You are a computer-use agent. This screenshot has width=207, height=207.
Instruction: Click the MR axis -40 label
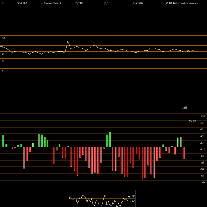pos(202,163)
